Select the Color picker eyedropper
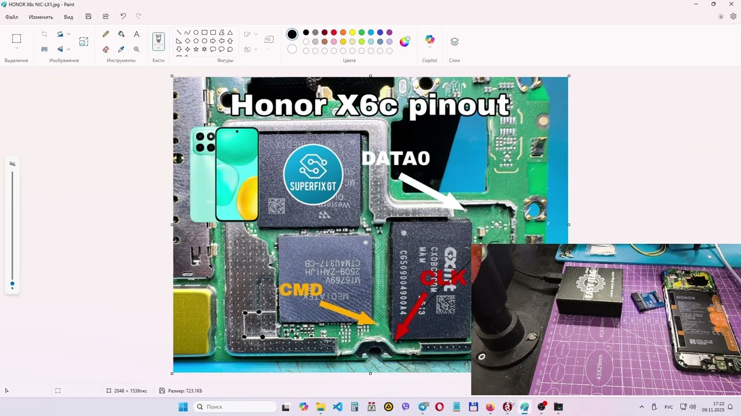Image resolution: width=741 pixels, height=416 pixels. pyautogui.click(x=121, y=49)
